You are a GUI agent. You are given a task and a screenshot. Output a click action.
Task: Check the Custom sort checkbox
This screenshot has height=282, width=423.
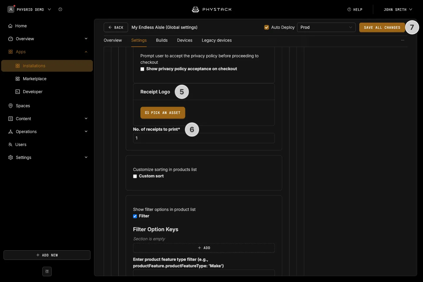point(135,176)
